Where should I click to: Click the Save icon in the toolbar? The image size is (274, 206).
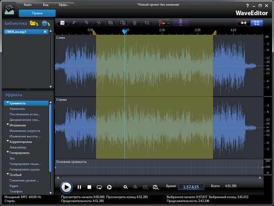click(x=62, y=22)
